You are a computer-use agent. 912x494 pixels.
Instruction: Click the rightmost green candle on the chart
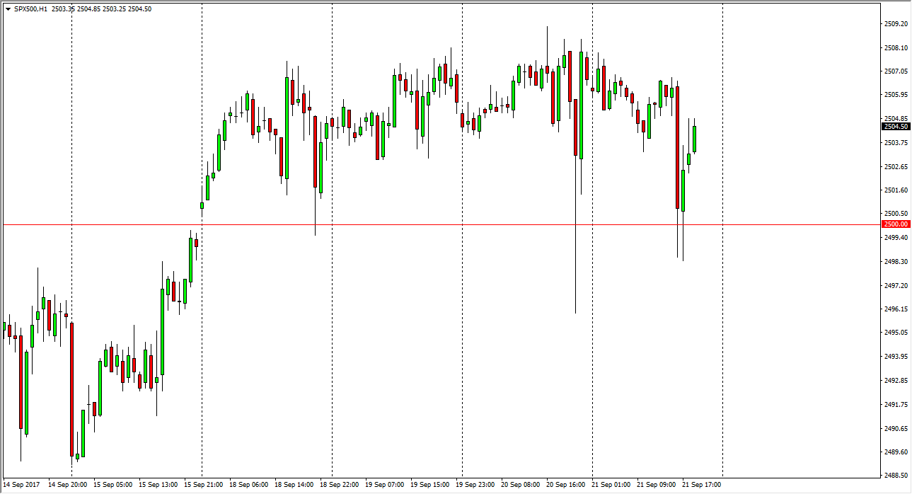tap(695, 139)
